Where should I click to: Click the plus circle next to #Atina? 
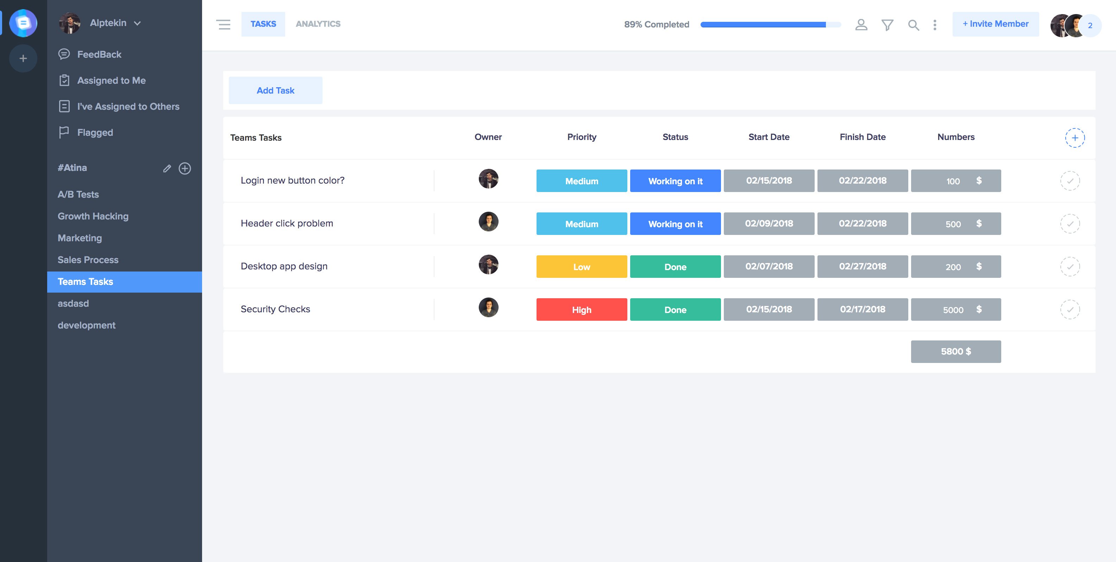point(185,168)
